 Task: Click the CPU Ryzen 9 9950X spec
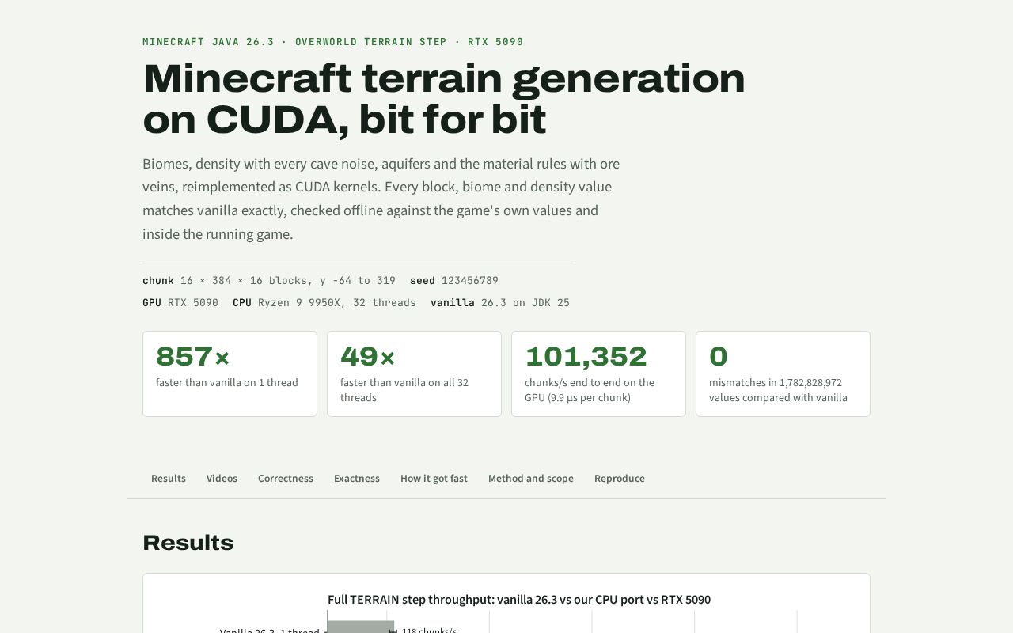click(324, 303)
